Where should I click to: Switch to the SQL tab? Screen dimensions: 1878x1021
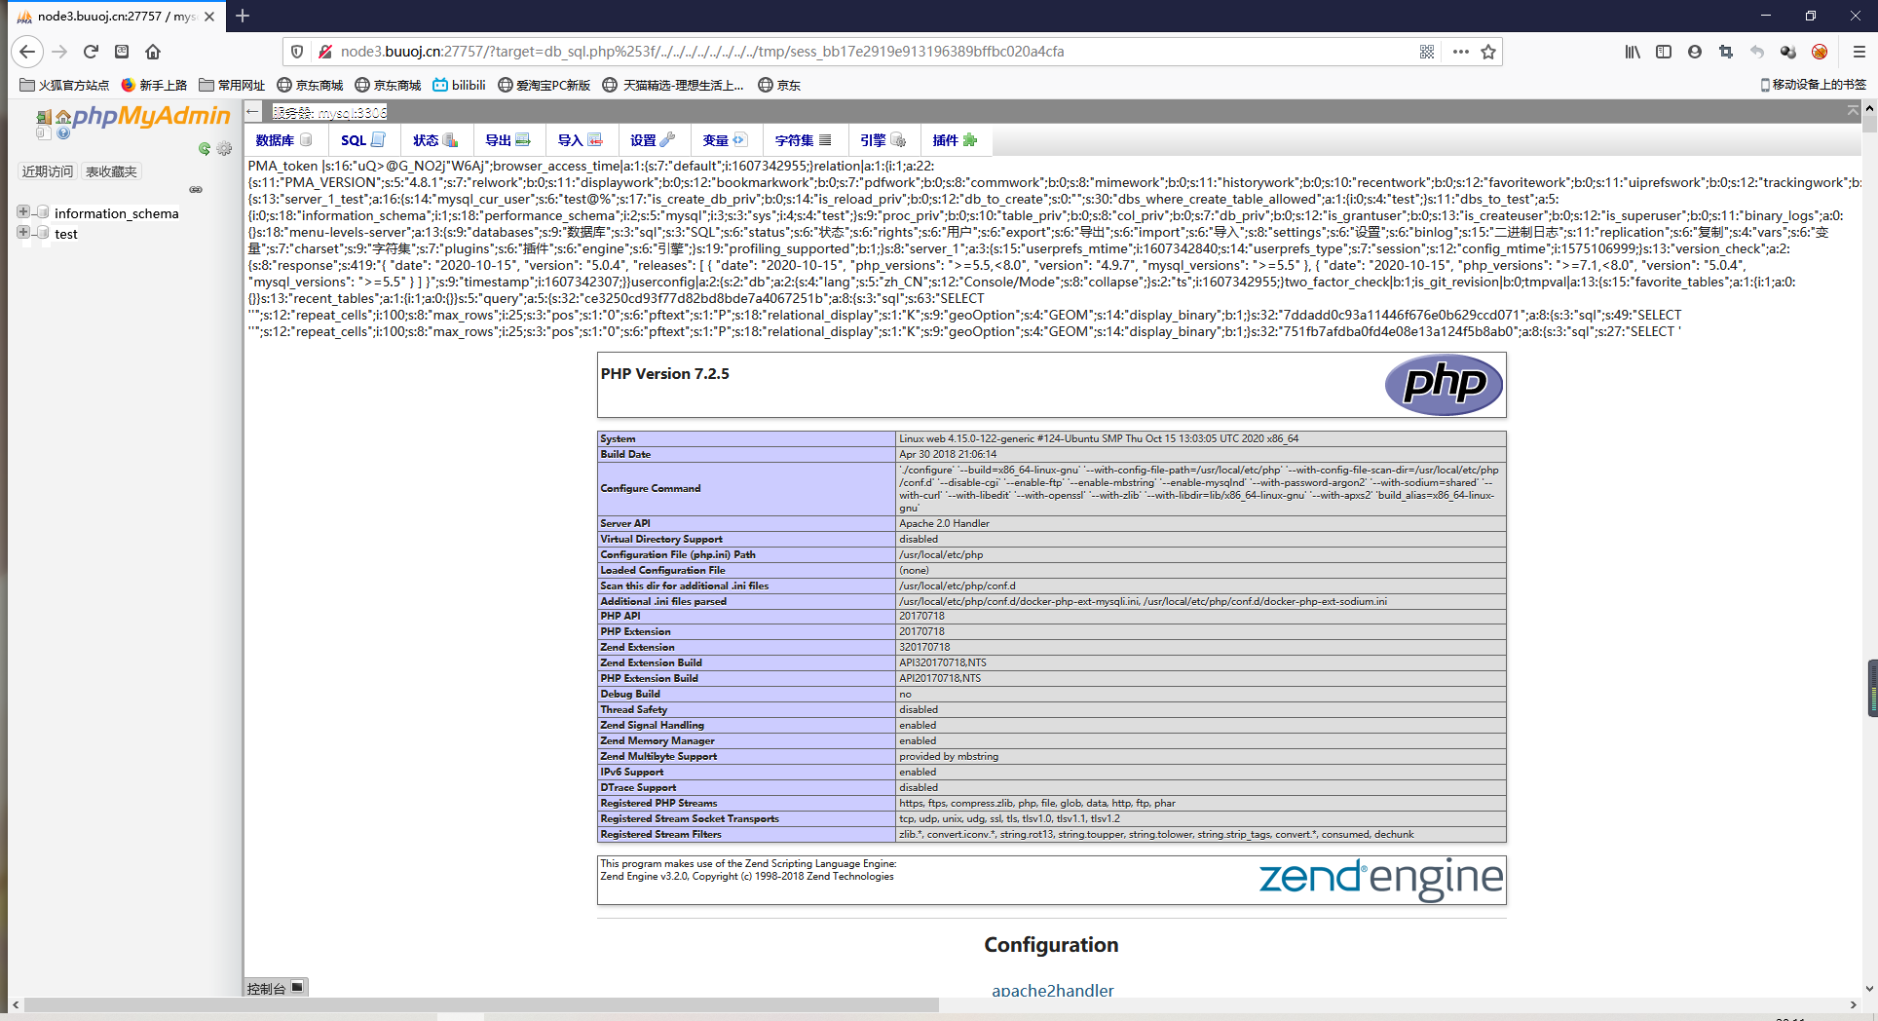click(362, 140)
